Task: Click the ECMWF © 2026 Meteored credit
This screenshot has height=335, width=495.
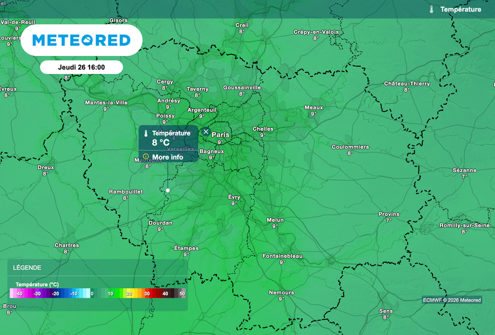Action: point(452,300)
